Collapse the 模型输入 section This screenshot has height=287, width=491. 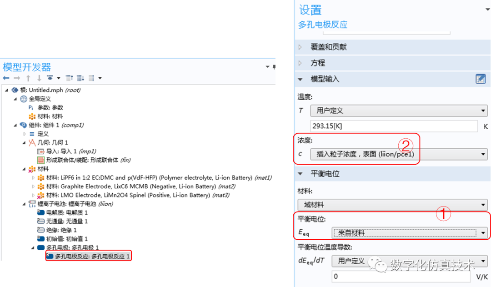300,79
